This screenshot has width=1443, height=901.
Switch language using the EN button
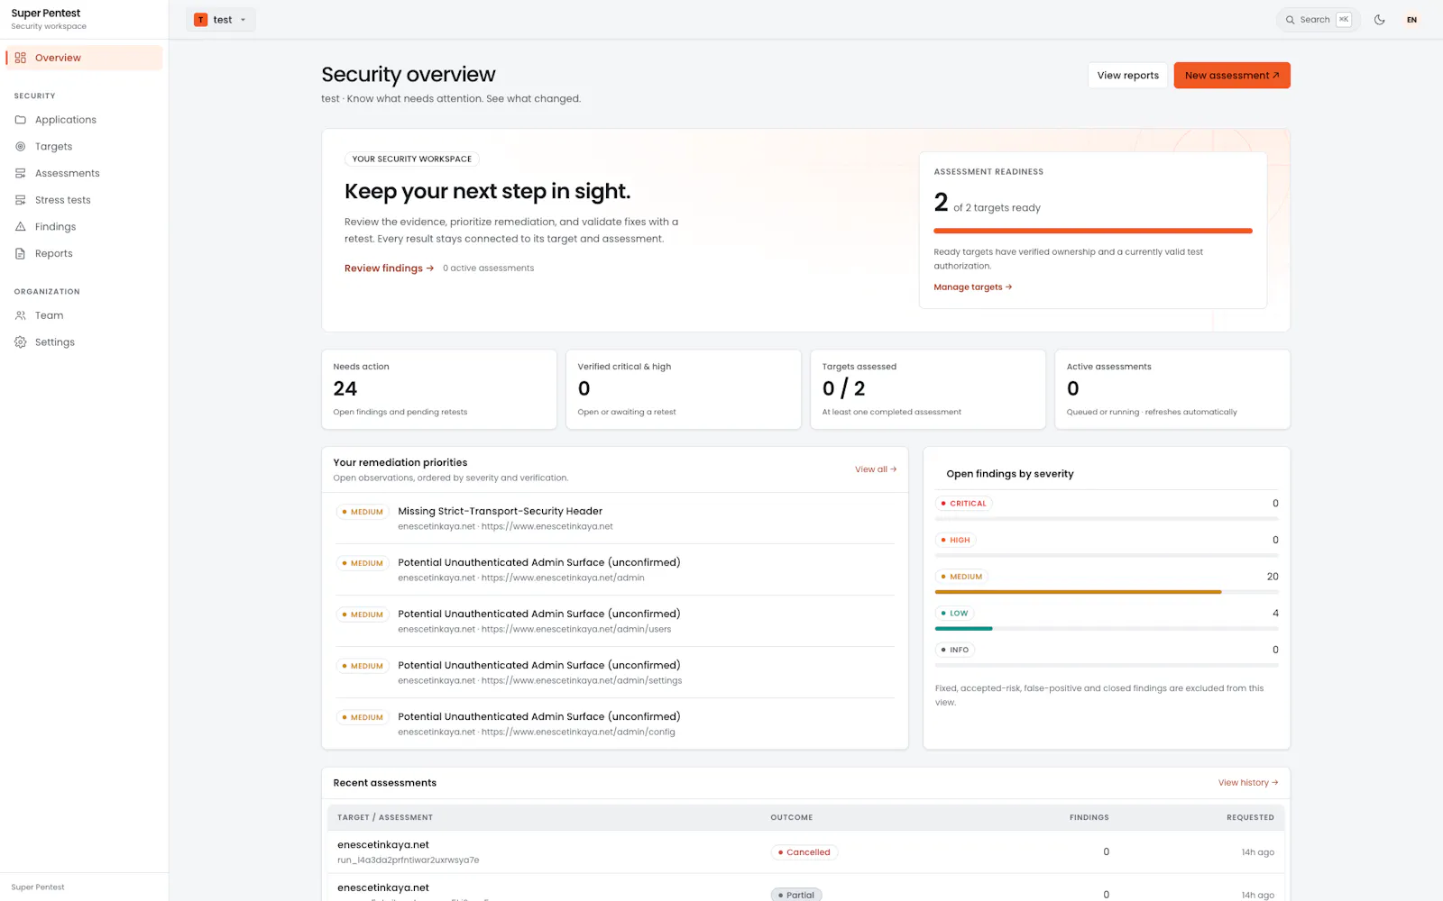pos(1411,20)
